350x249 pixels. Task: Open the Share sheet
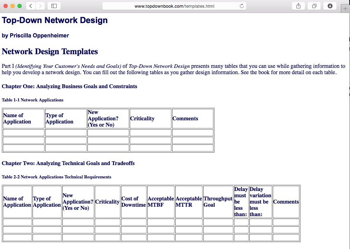[x=298, y=6]
